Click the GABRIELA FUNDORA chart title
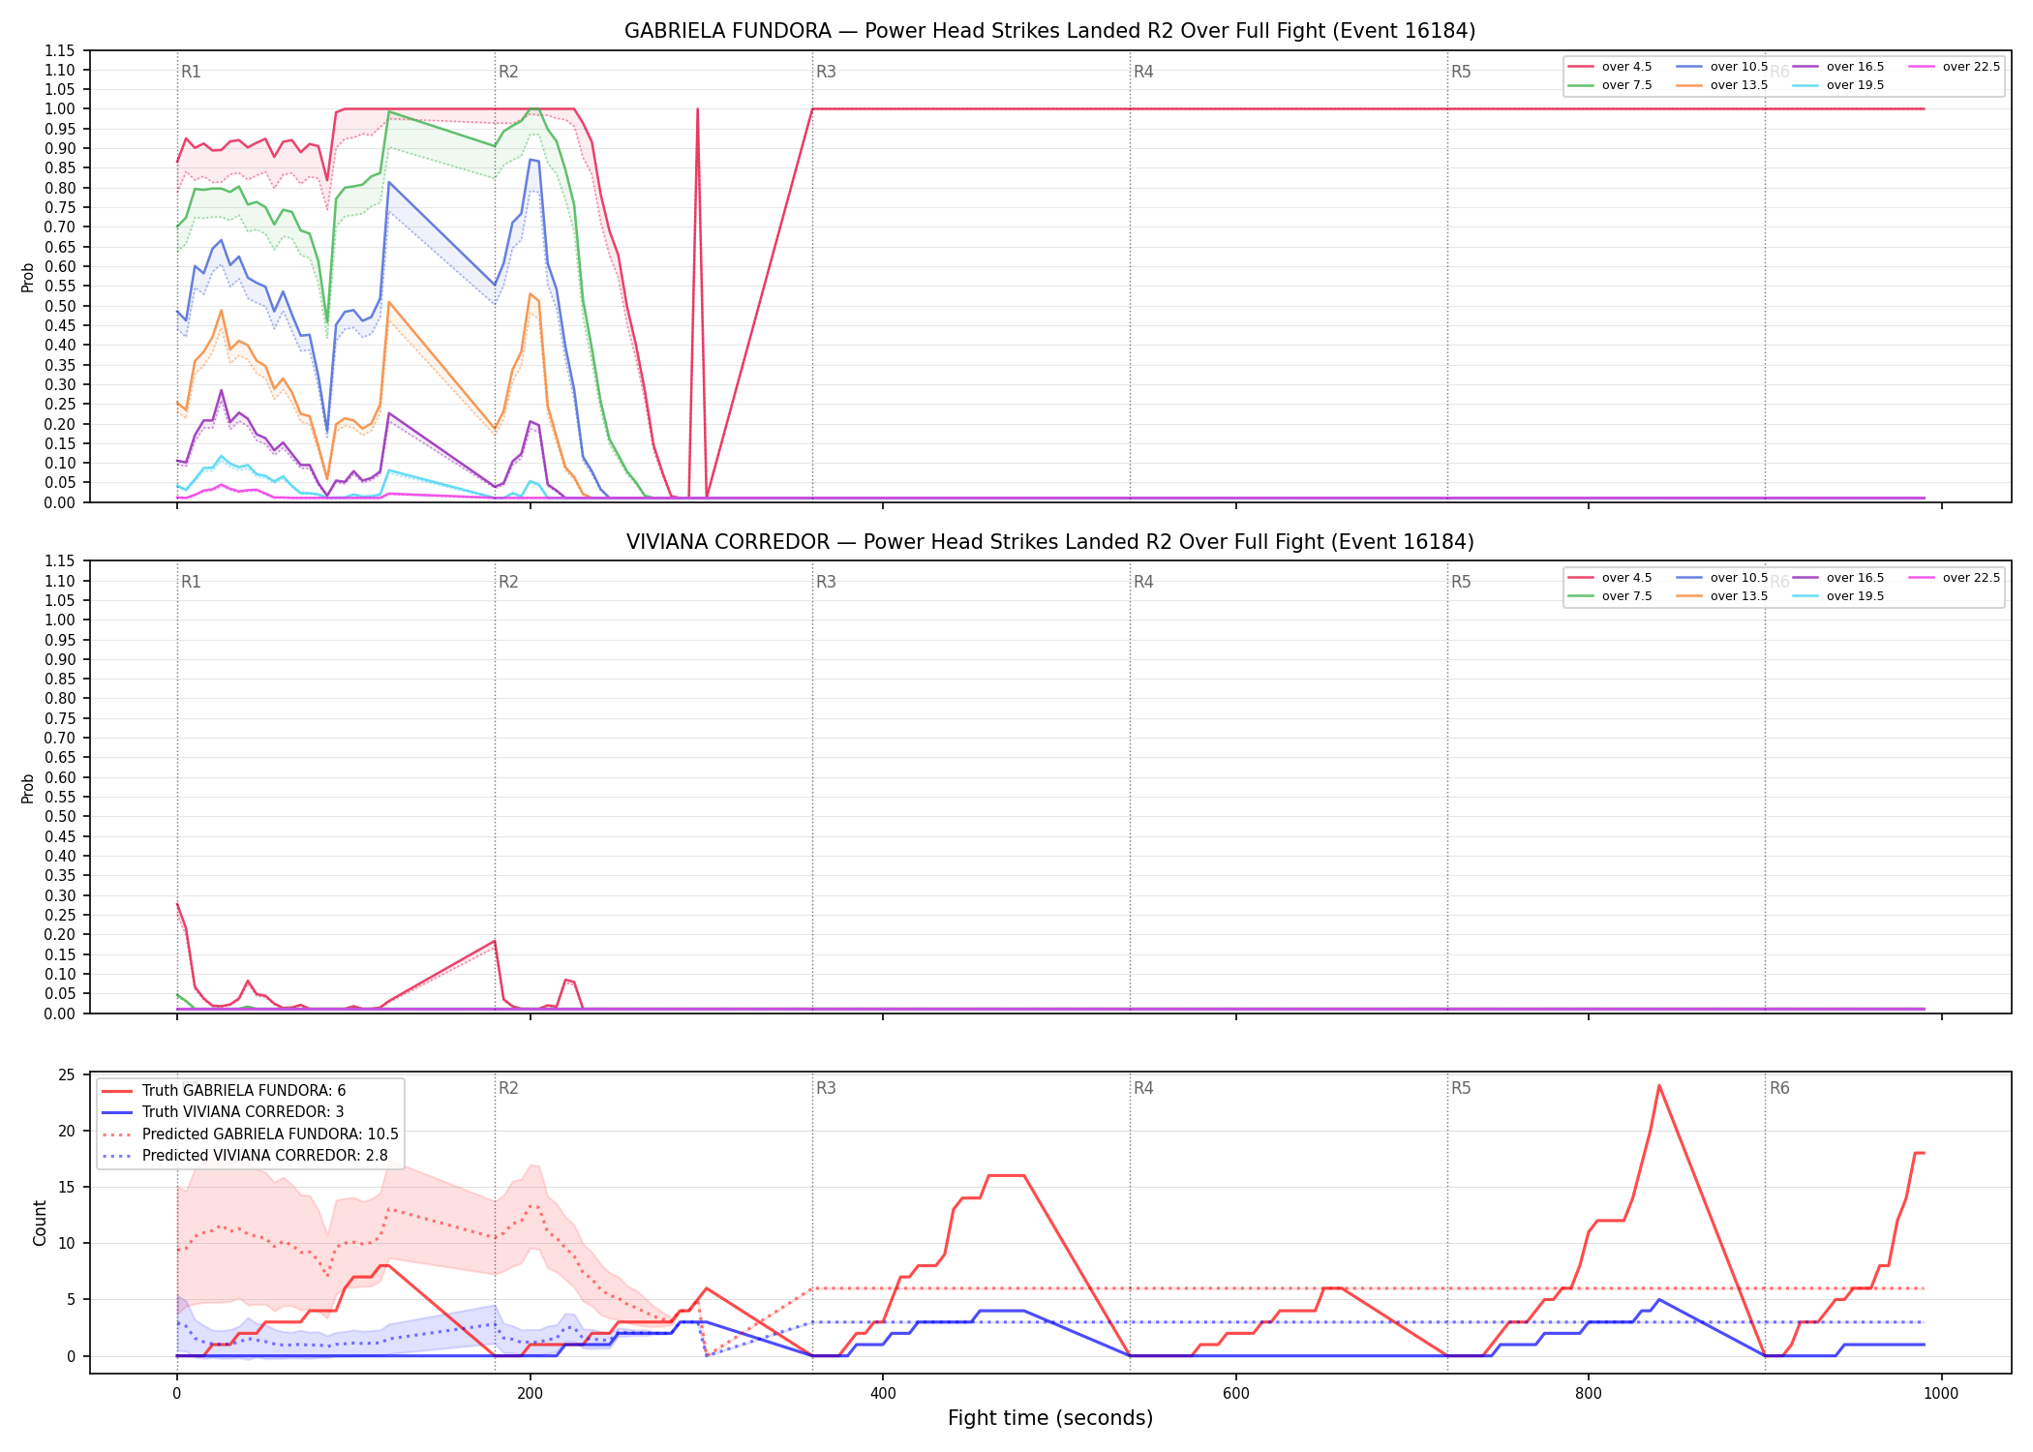Viewport: 2033px width, 1452px height. [x=1049, y=31]
